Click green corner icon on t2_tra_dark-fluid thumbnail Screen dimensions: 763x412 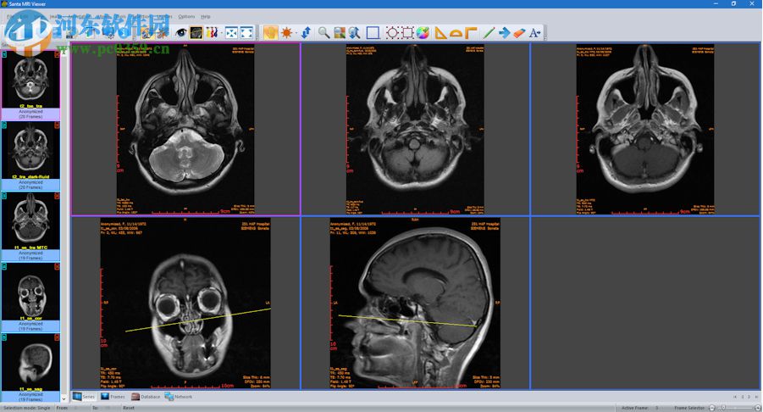coord(4,125)
